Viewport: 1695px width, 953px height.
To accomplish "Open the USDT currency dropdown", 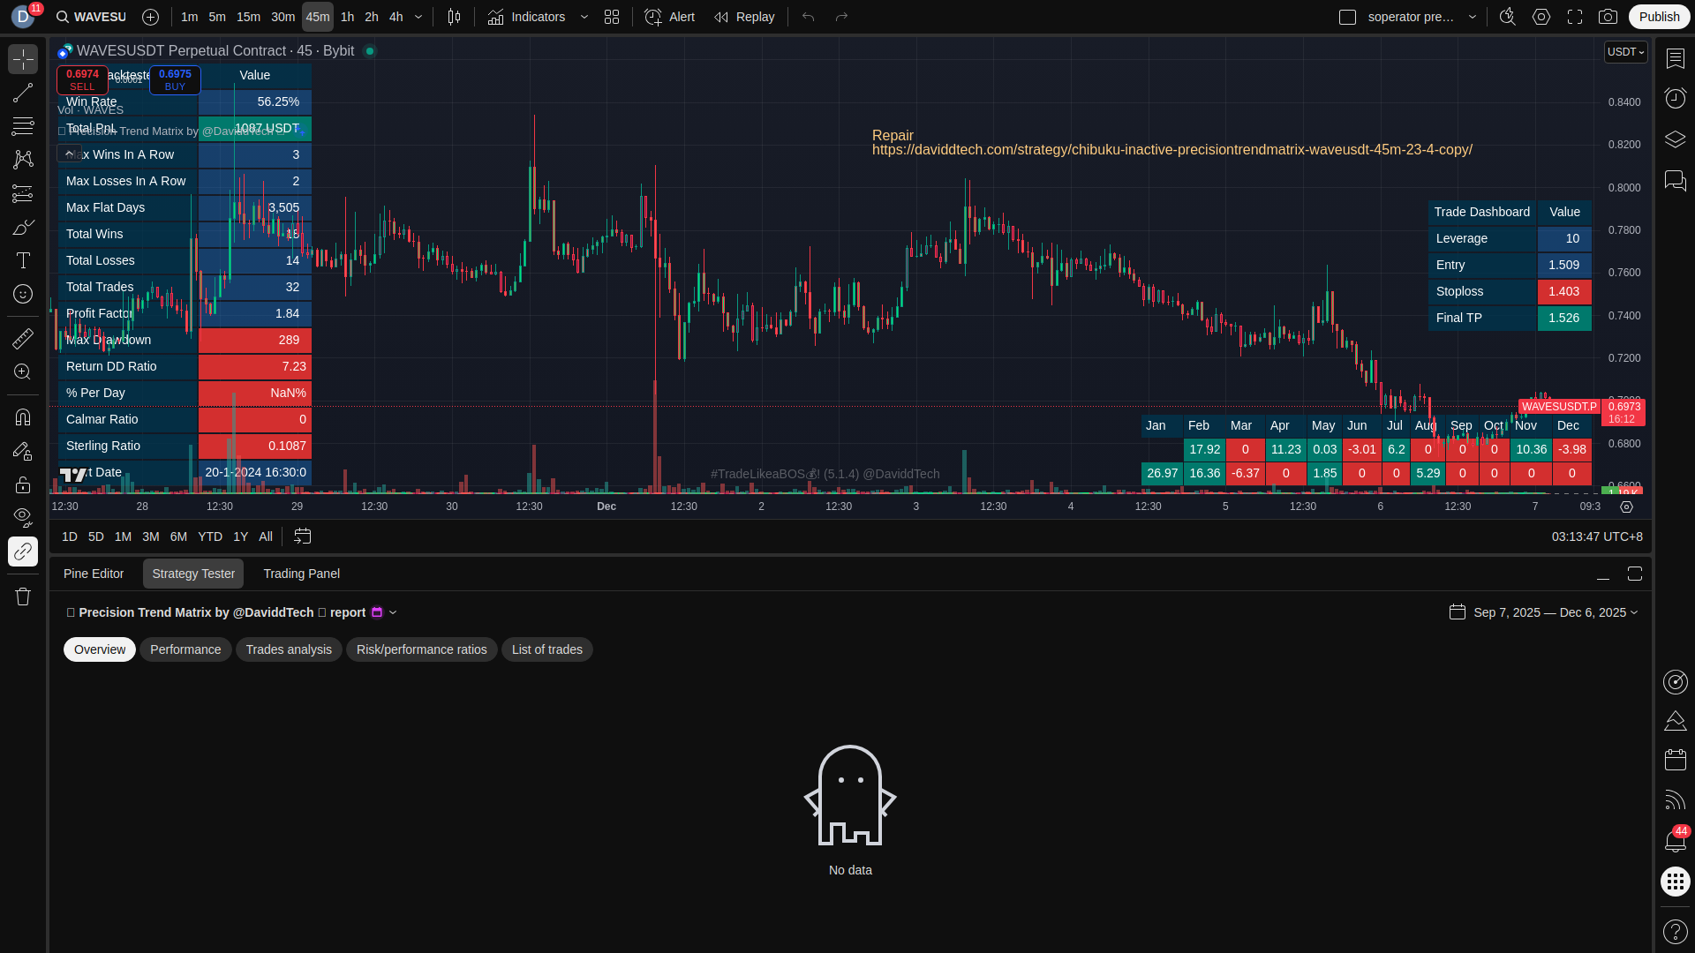I will click(x=1625, y=52).
